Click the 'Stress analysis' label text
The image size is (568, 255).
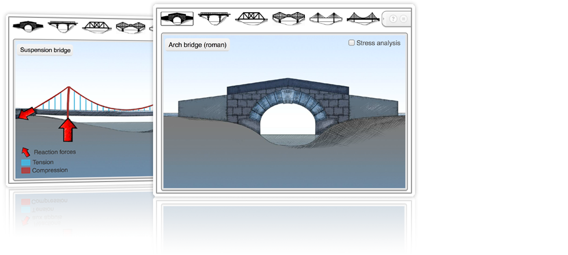tap(378, 43)
